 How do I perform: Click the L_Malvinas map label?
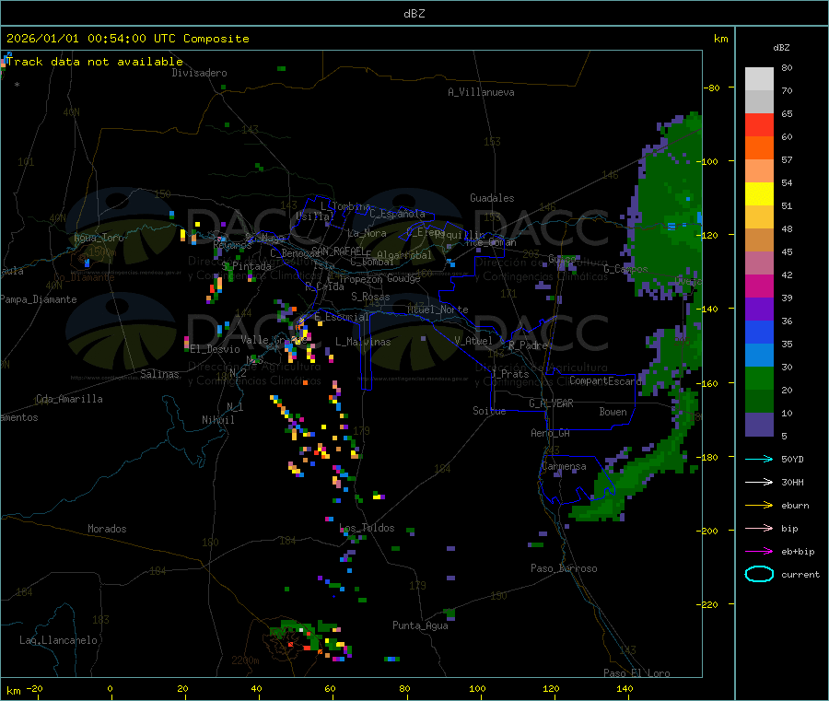click(363, 343)
